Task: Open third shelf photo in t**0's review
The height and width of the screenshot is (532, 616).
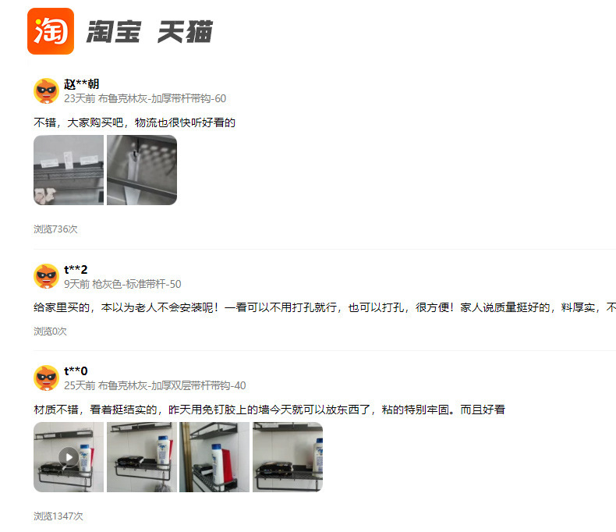Action: pos(214,457)
